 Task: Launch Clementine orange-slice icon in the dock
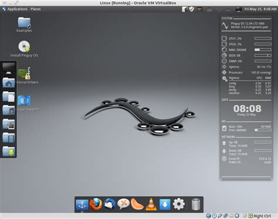tap(137, 204)
